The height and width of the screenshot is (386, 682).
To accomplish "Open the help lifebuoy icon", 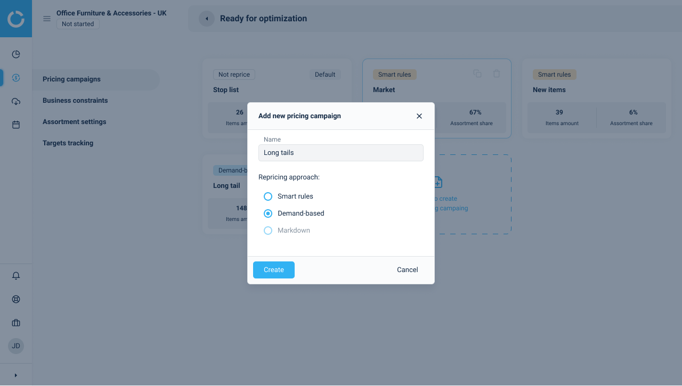I will point(16,299).
